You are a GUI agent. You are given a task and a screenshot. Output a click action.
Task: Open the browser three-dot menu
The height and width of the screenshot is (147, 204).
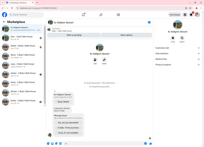click(201, 8)
